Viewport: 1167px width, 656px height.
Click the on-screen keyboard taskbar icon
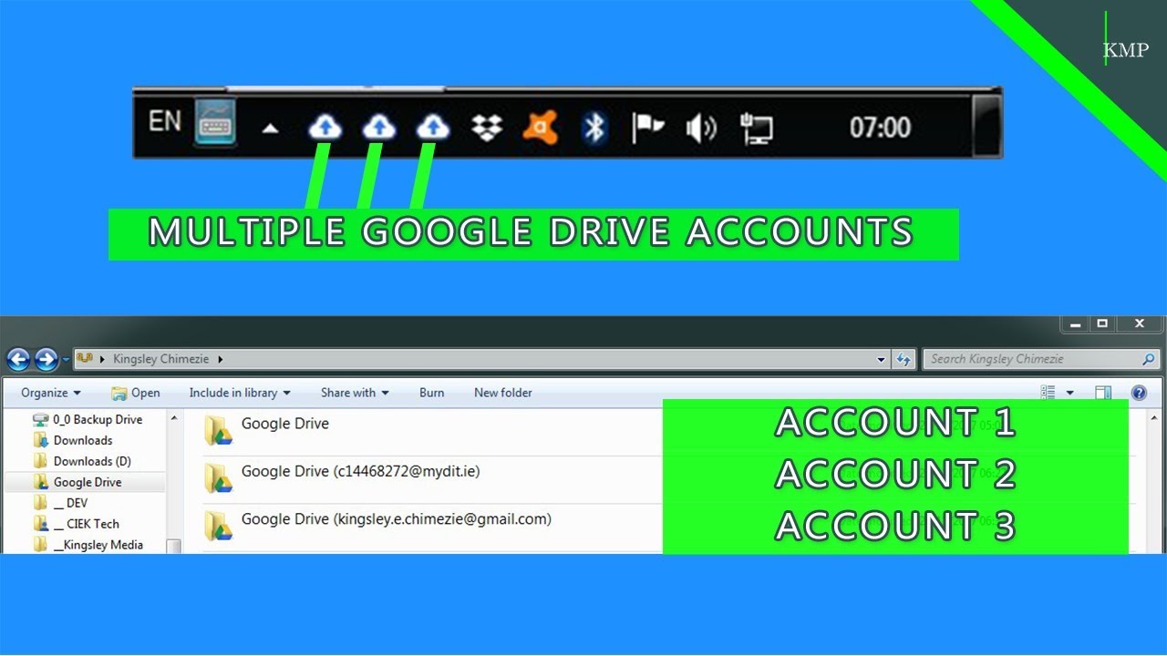pos(216,122)
